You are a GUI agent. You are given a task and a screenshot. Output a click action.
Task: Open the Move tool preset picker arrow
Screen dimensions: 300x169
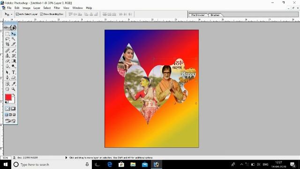[11, 15]
